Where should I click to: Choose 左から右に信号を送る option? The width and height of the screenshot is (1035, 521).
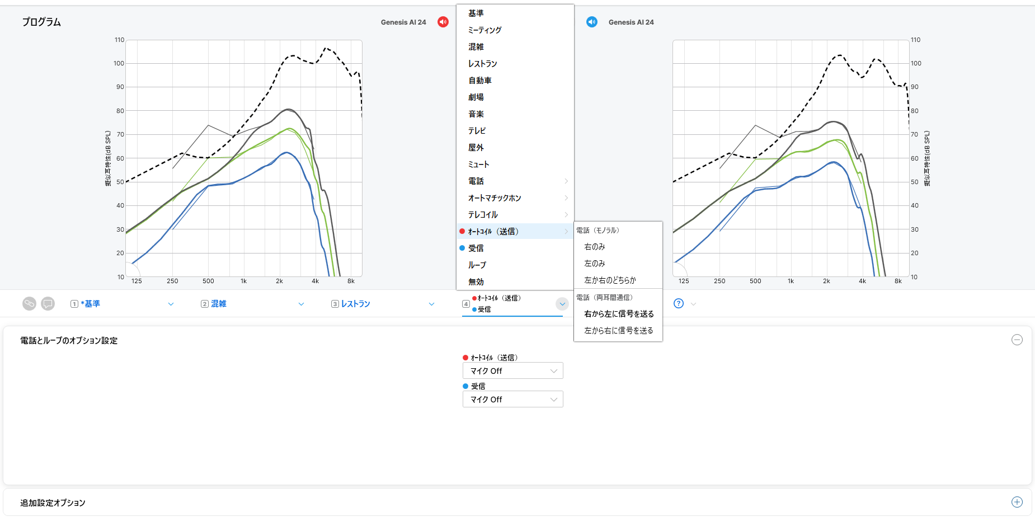click(619, 331)
